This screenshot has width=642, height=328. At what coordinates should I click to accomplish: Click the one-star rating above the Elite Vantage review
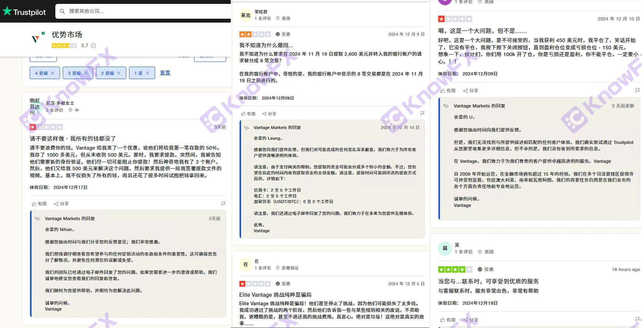coord(255,284)
